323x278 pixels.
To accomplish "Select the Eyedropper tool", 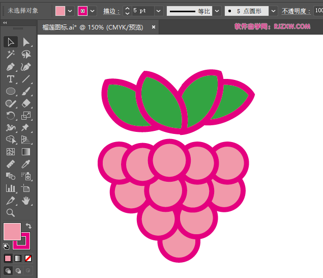I will [x=26, y=164].
